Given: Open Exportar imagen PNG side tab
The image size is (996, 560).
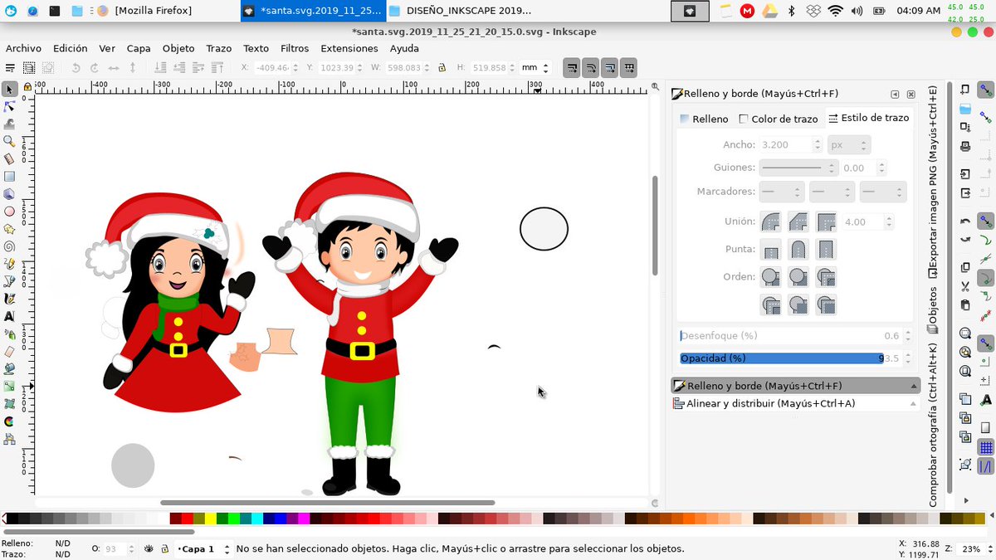Looking at the screenshot, I should (933, 181).
